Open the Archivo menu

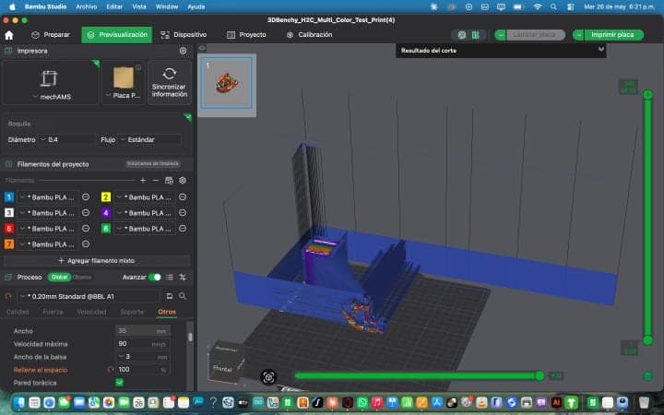[87, 6]
